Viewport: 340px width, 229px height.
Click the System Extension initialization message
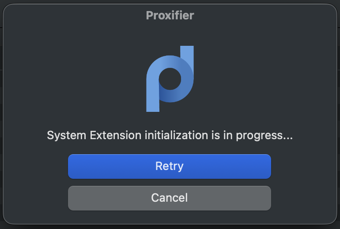170,136
